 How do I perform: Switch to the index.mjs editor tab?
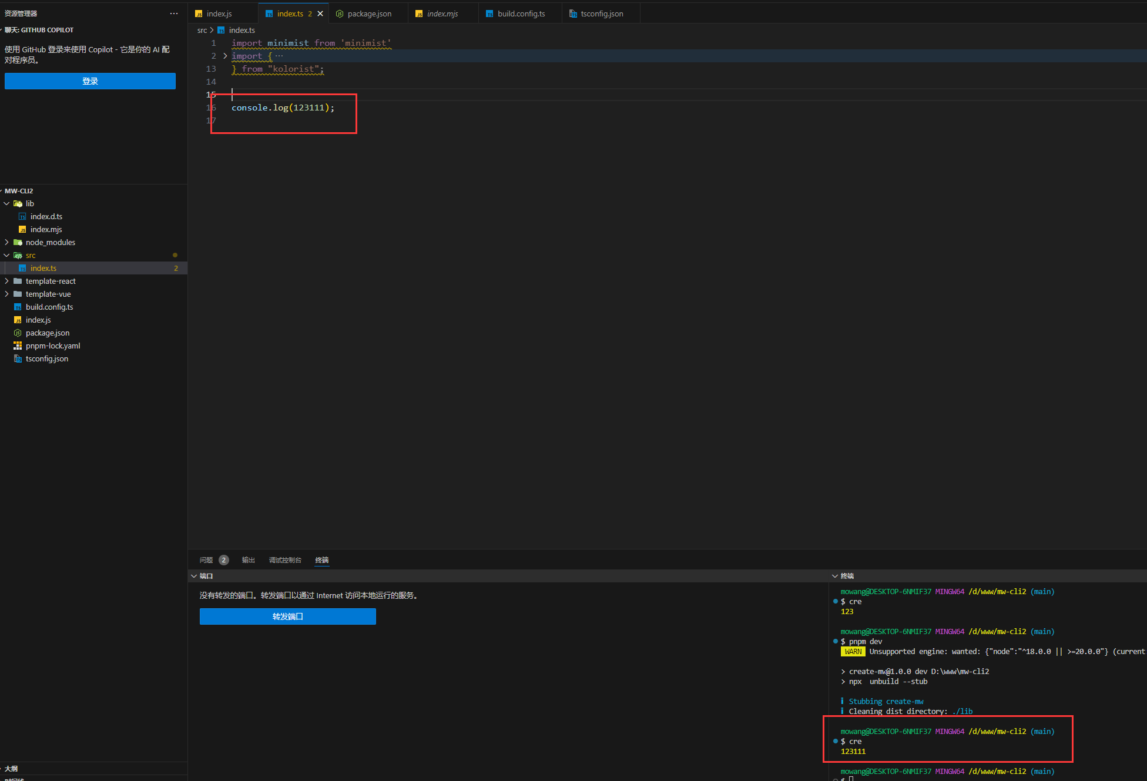click(x=442, y=14)
